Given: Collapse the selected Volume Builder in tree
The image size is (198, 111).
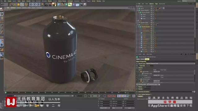Looking at the screenshot, I should click(x=139, y=27).
